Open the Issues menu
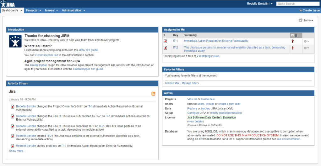321x166 pixels. 49,10
